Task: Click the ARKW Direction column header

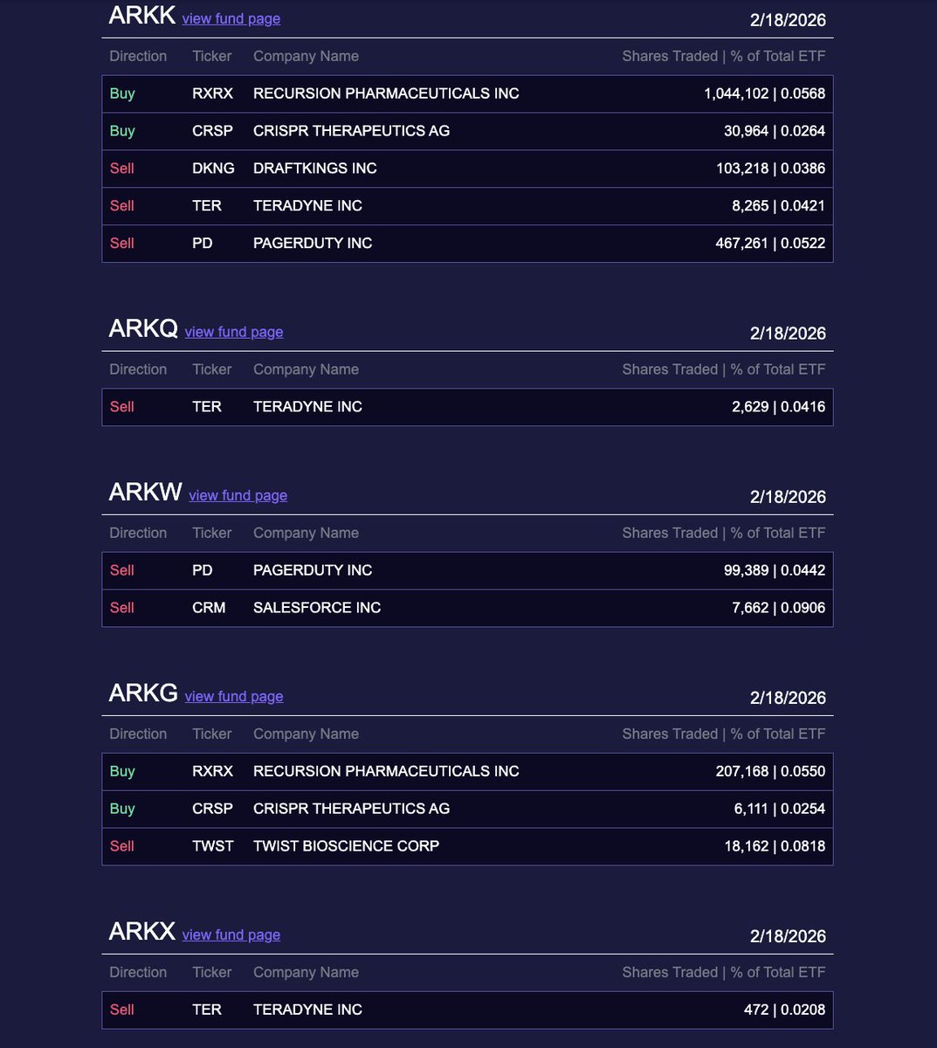Action: [x=138, y=533]
